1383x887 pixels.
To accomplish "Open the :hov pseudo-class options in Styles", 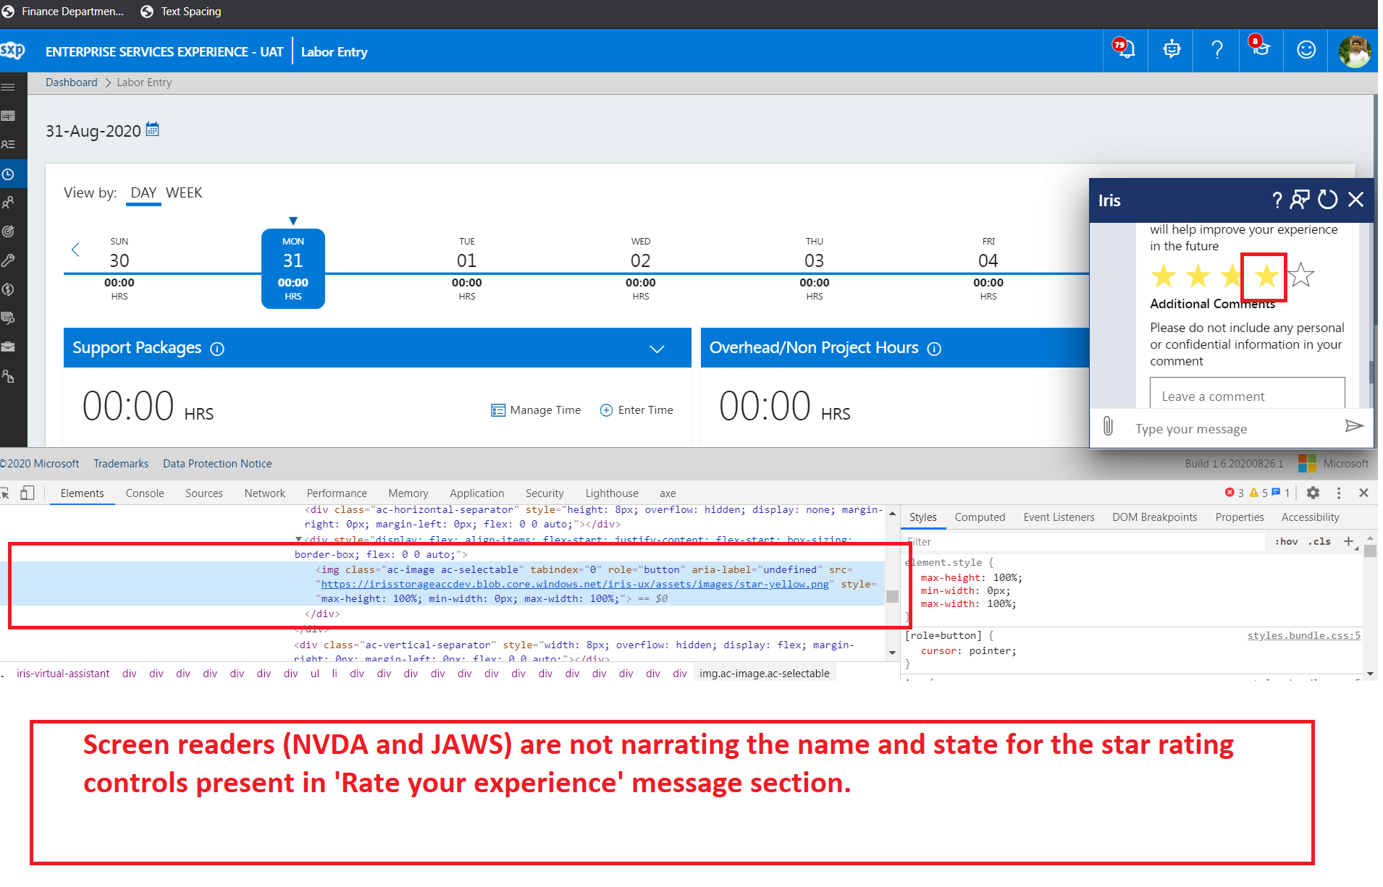I will point(1286,541).
